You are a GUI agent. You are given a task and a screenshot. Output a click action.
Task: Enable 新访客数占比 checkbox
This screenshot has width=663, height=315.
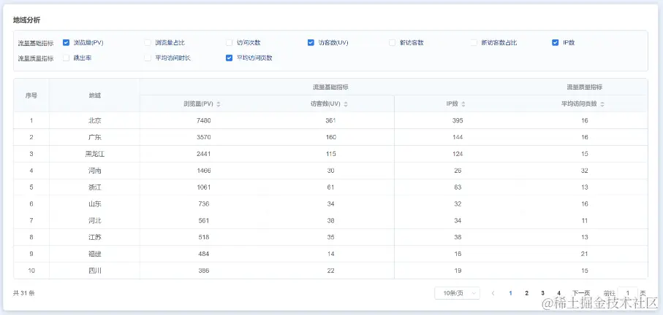tap(474, 42)
